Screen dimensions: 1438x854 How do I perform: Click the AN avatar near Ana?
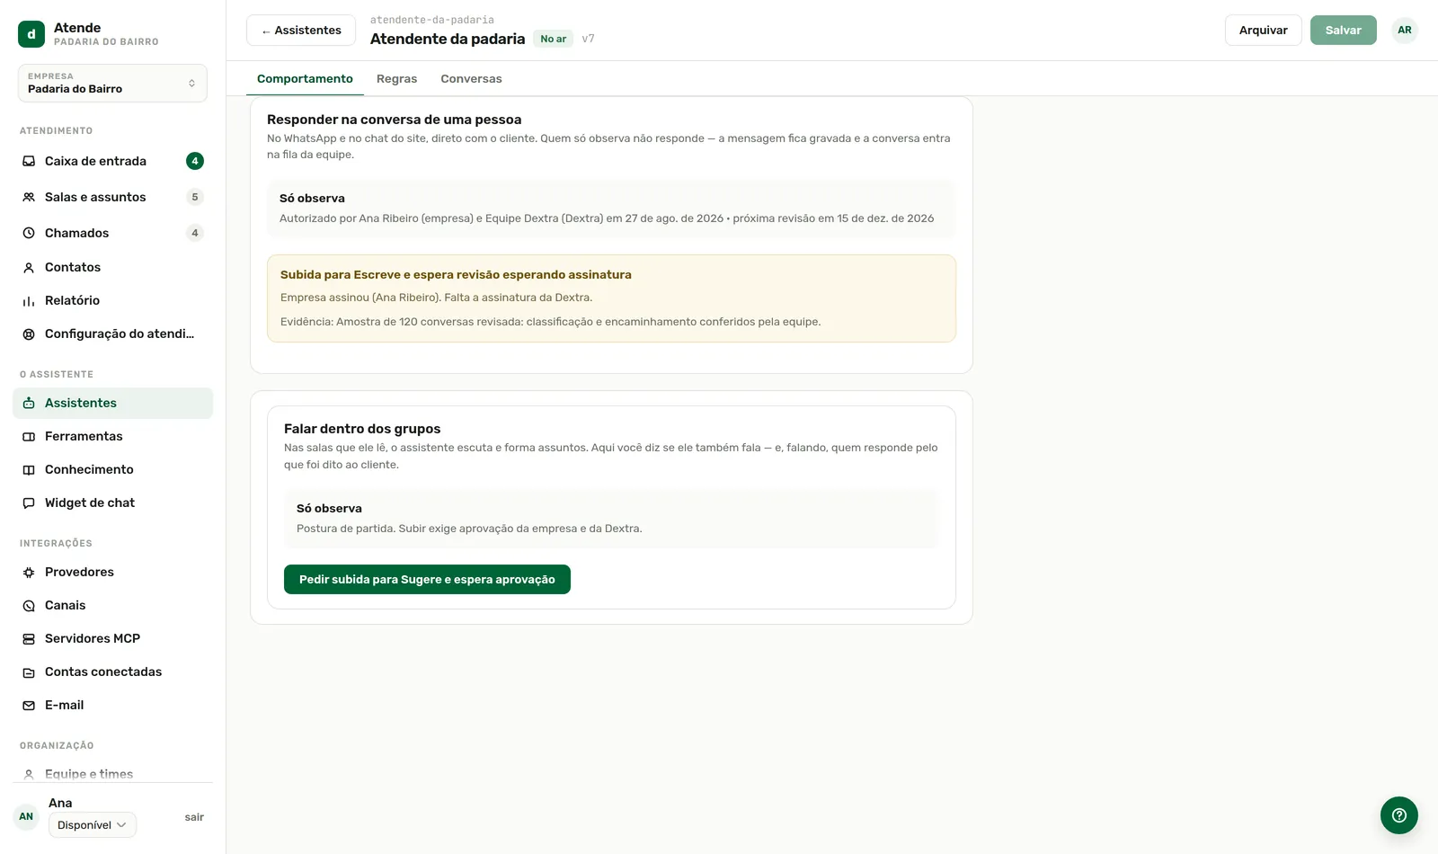pos(26,816)
